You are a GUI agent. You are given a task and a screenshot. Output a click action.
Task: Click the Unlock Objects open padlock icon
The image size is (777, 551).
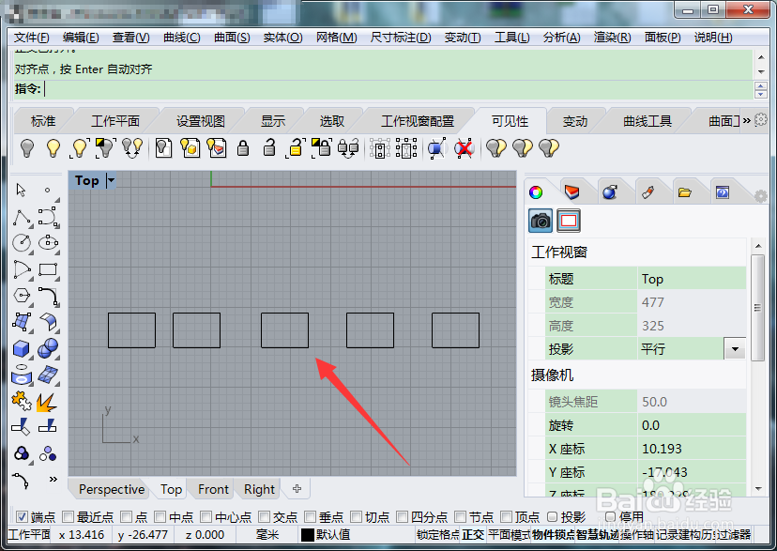tap(269, 148)
